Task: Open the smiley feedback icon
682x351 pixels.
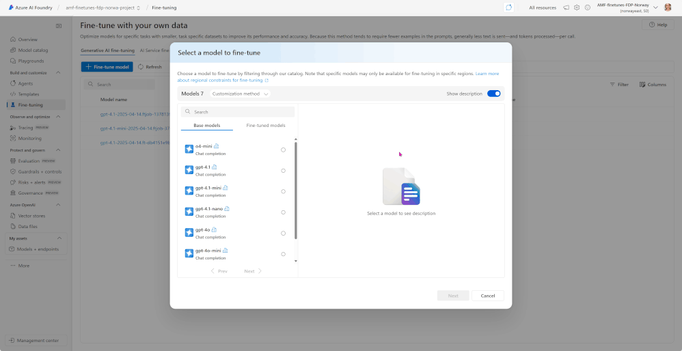Action: click(588, 8)
